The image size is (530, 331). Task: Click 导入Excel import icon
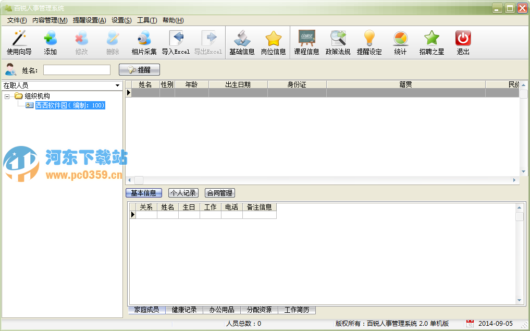tap(176, 38)
